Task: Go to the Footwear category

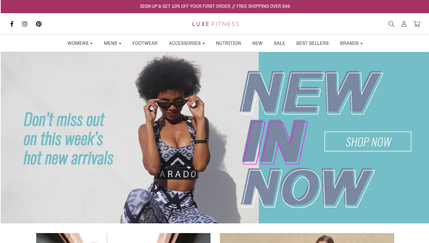Action: 145,43
